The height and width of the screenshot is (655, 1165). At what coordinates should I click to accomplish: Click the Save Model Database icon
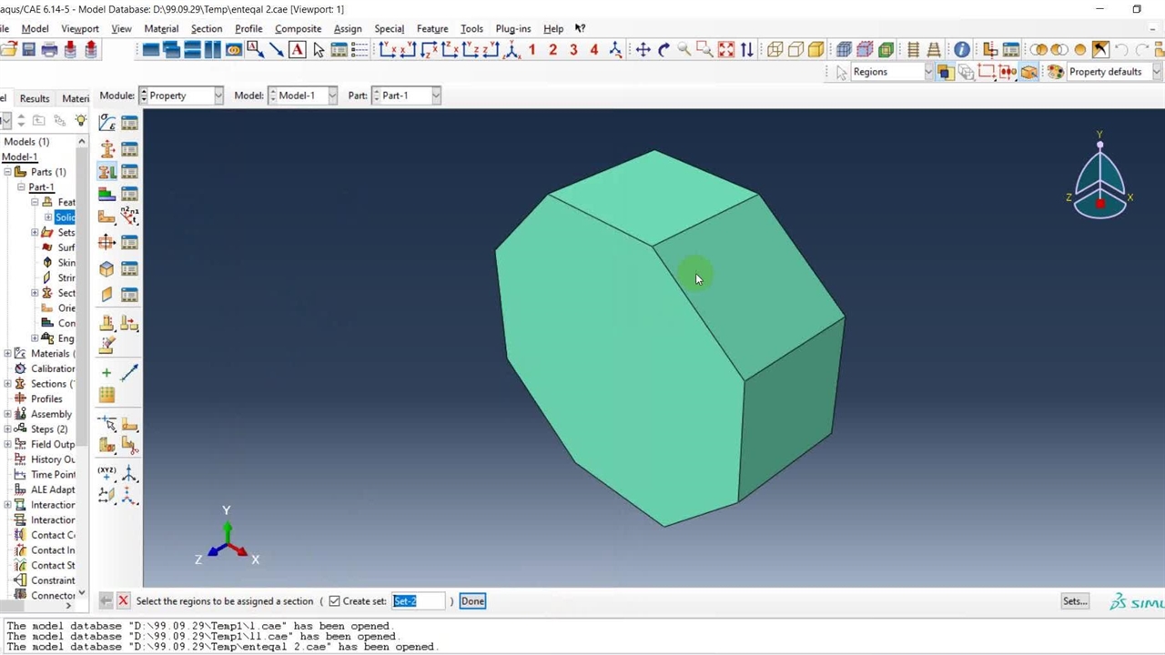(29, 50)
